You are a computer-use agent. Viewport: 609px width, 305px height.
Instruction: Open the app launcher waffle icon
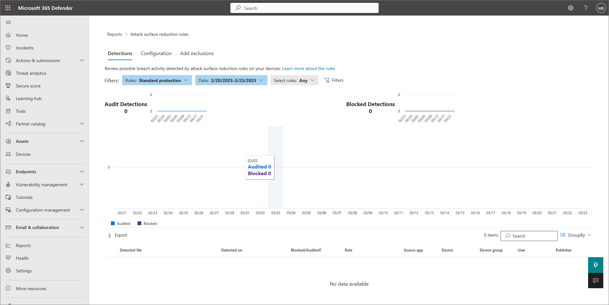[x=8, y=8]
